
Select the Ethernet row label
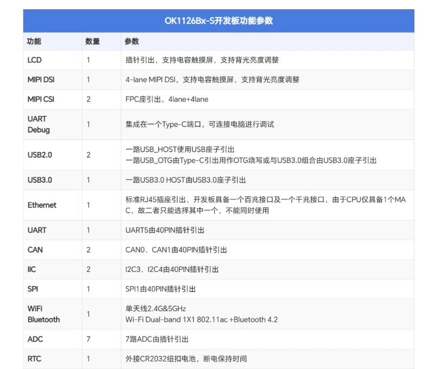coord(42,205)
